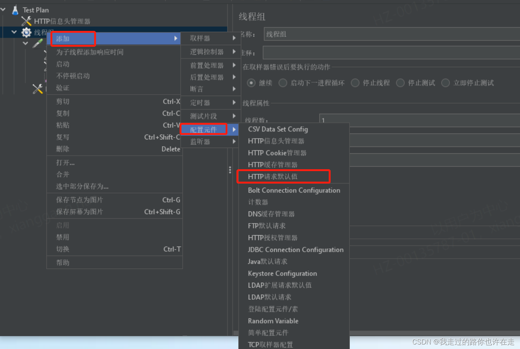Select 计数器 config element
Screen dimensions: 520x349
(x=294, y=202)
